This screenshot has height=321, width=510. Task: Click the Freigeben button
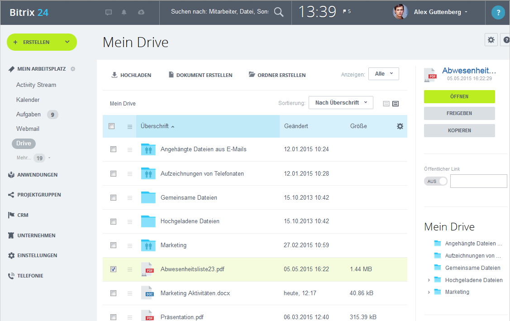point(459,113)
